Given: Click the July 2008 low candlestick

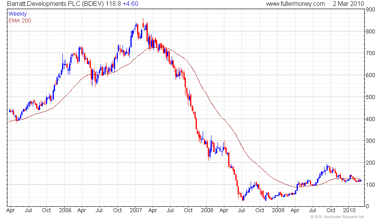Looking at the screenshot, I should [243, 198].
